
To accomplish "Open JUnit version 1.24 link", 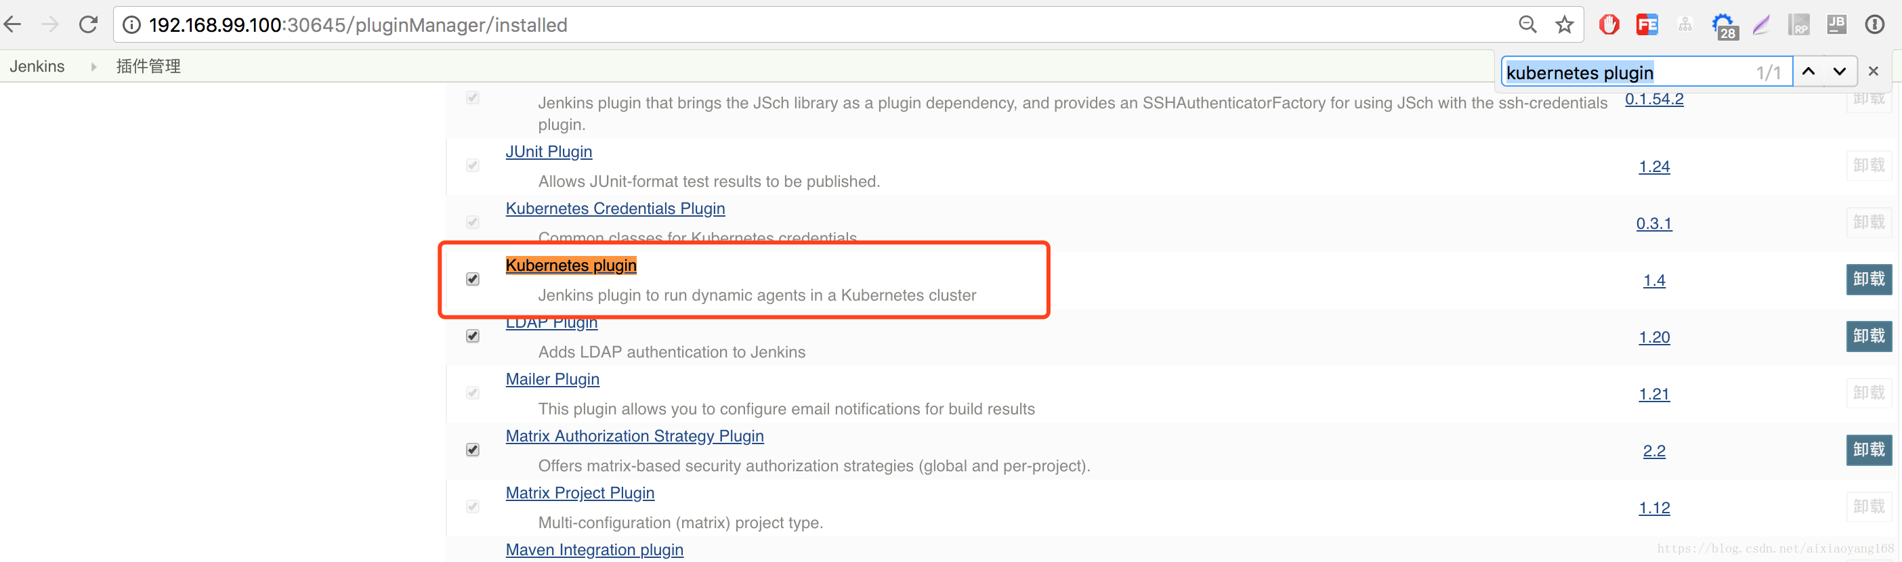I will [x=1654, y=167].
